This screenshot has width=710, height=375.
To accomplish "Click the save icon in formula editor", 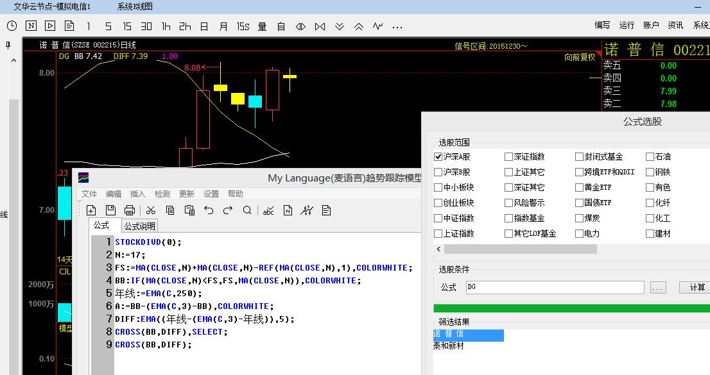I will pyautogui.click(x=110, y=210).
